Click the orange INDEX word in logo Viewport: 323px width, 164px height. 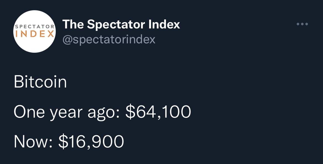tap(35, 34)
